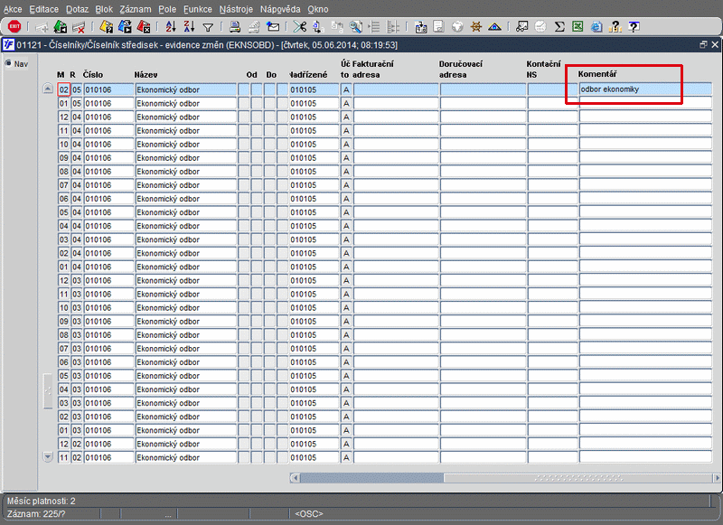This screenshot has width=723, height=525.
Task: Click the Sigma sum icon
Action: click(x=559, y=27)
